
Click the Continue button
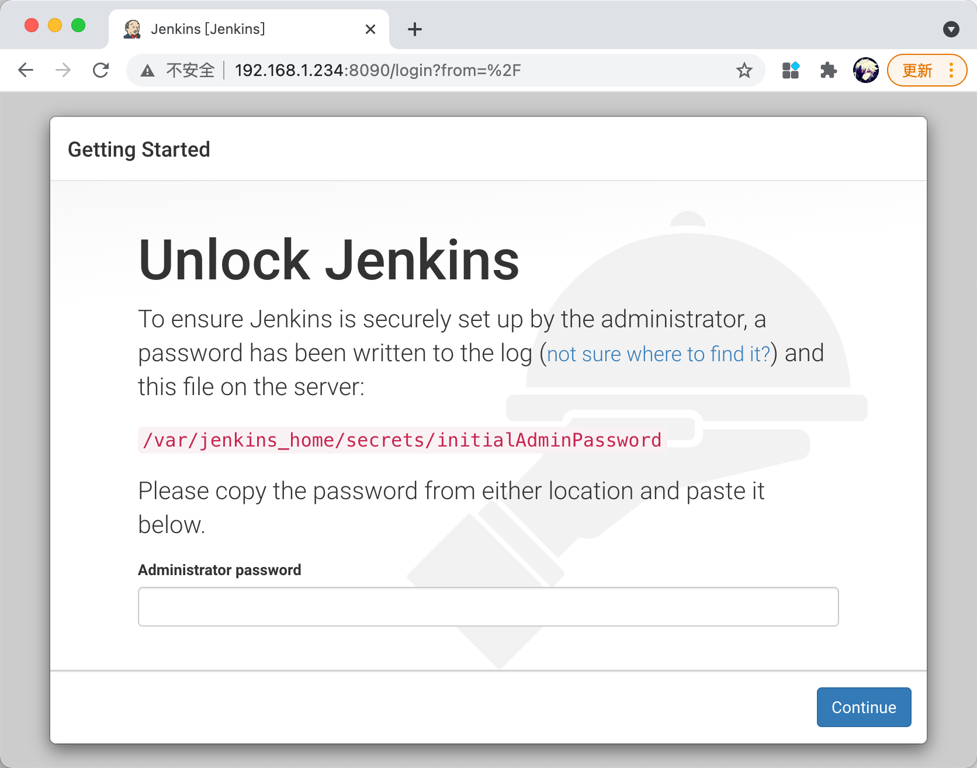coord(864,707)
